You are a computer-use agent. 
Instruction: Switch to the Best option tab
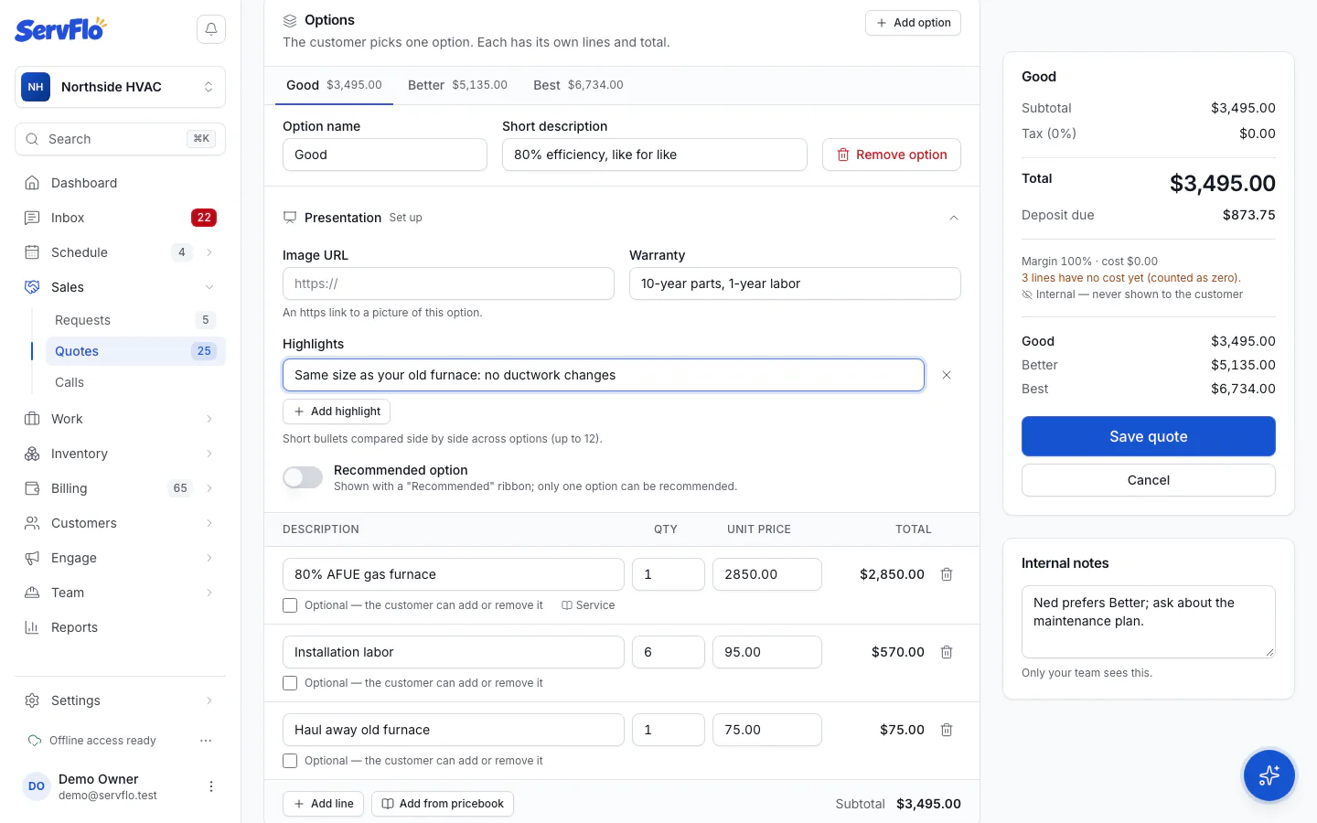click(578, 85)
